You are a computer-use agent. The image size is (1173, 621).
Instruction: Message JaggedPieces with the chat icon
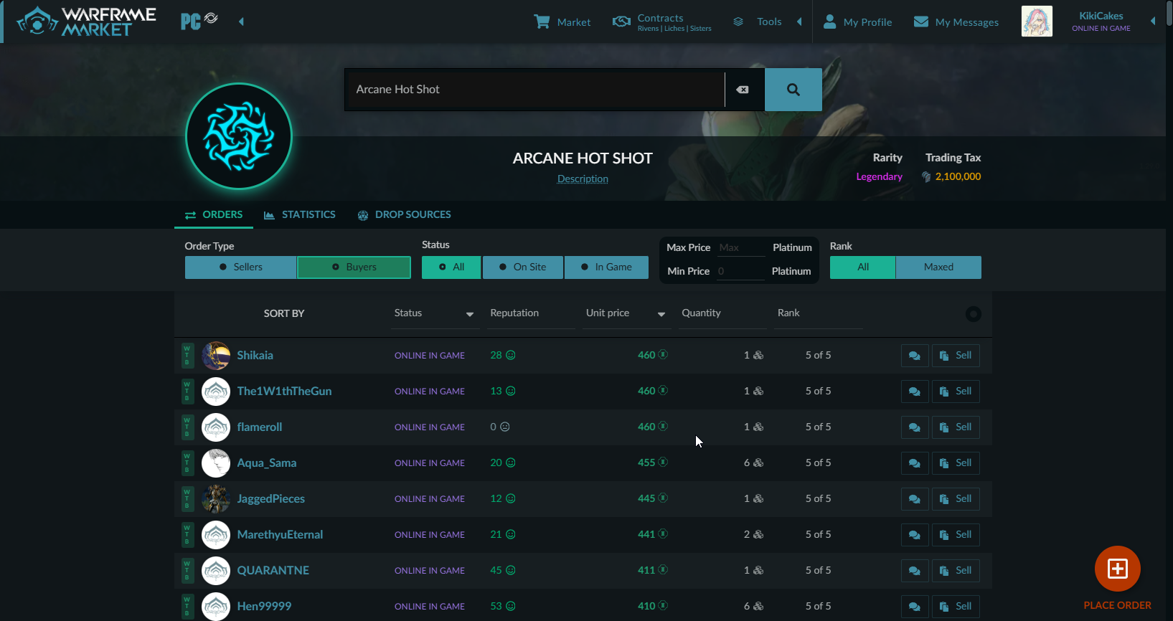[x=915, y=499]
